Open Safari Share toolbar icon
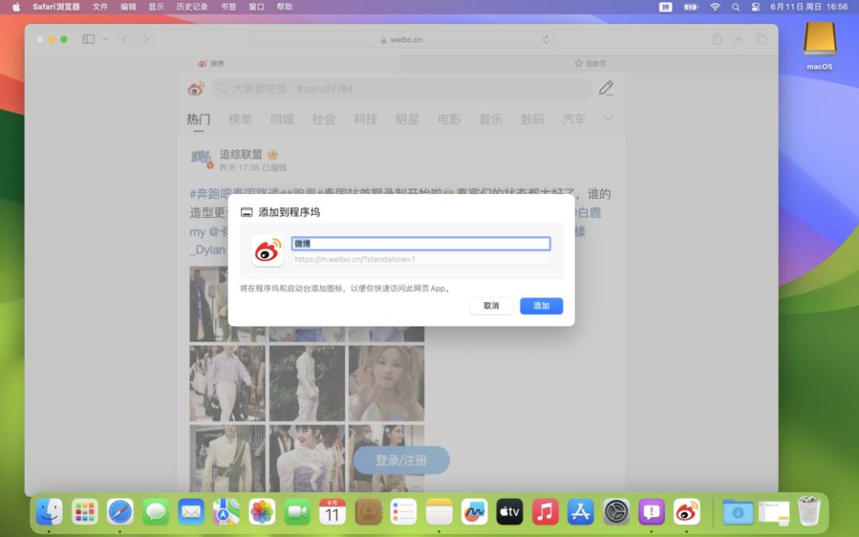 click(717, 39)
